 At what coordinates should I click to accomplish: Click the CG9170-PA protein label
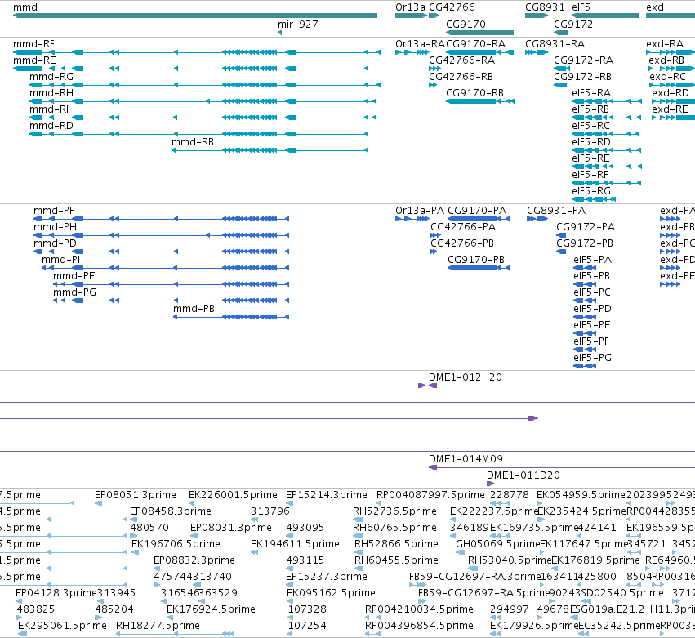(477, 211)
